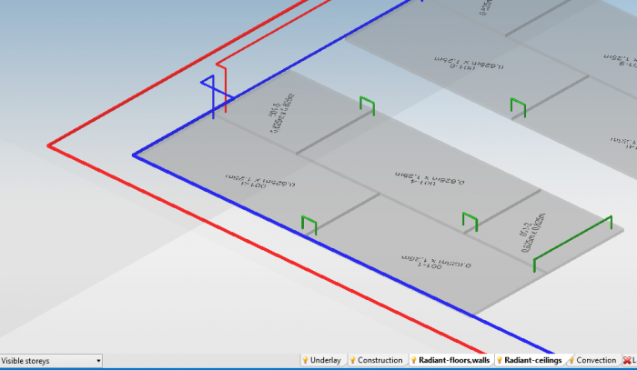
Task: Switch to the Underlay layer tab
Action: click(326, 361)
